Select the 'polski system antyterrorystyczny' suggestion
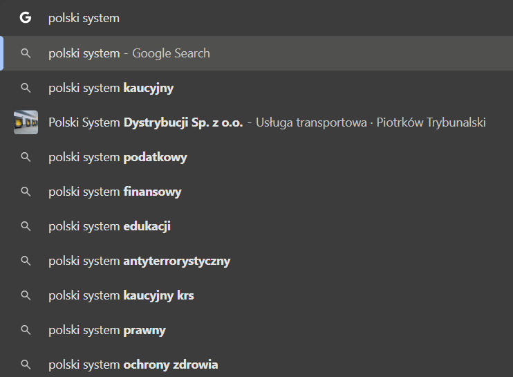Screen dimensions: 513x377 [x=139, y=261]
